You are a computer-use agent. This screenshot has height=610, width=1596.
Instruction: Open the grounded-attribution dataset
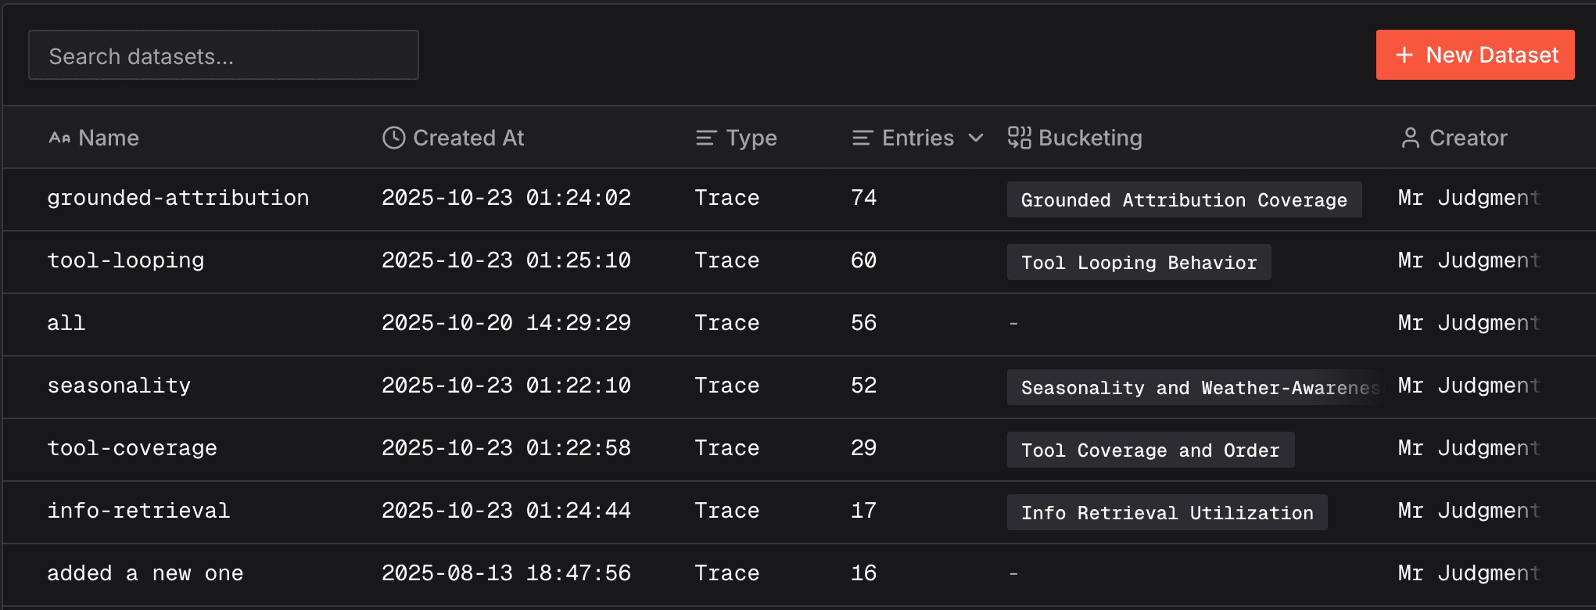[178, 198]
